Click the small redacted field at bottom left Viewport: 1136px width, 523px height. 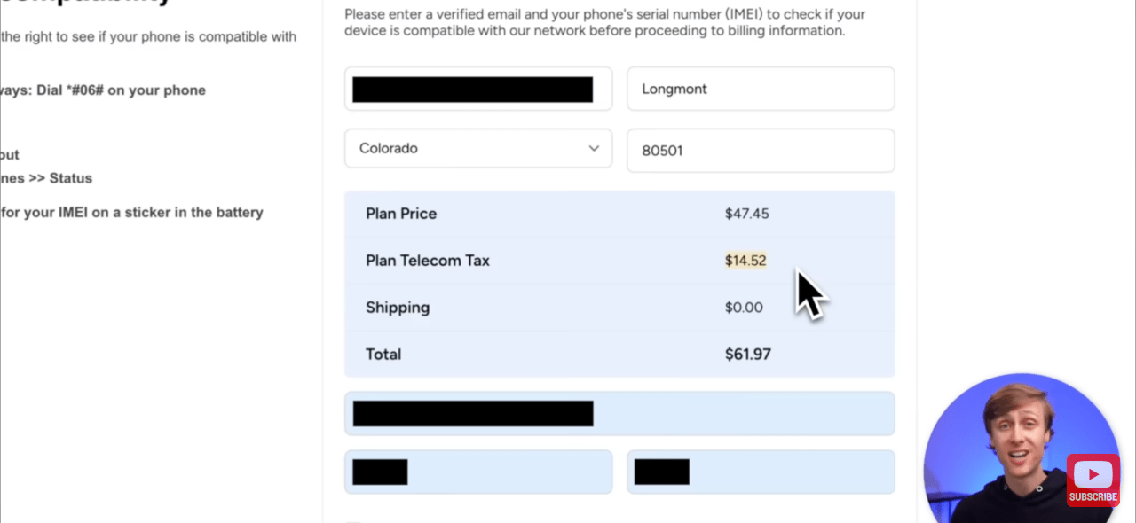pyautogui.click(x=478, y=472)
